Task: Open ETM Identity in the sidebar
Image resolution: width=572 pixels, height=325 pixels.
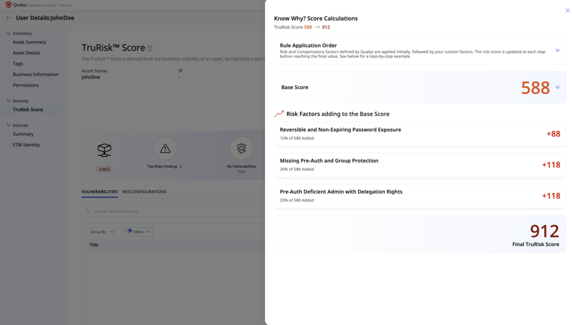Action: 26,145
